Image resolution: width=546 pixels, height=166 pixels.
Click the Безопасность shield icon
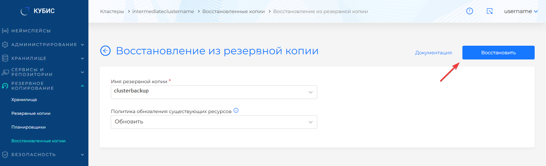[x=5, y=155]
